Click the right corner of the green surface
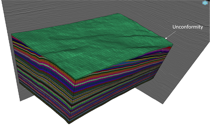The width and height of the screenshot is (210, 127). pos(173,44)
